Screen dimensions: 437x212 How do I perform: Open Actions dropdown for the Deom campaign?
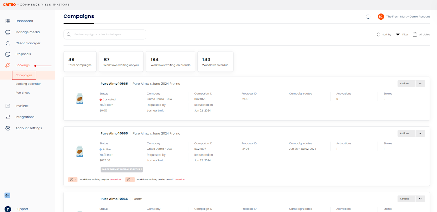[420, 199]
